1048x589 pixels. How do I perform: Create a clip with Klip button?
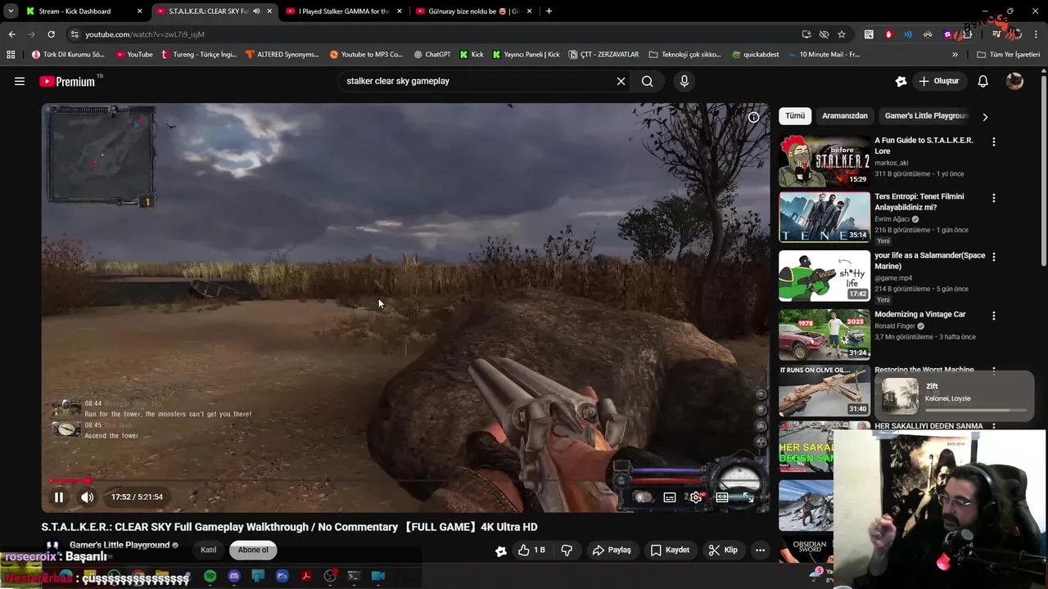(723, 551)
